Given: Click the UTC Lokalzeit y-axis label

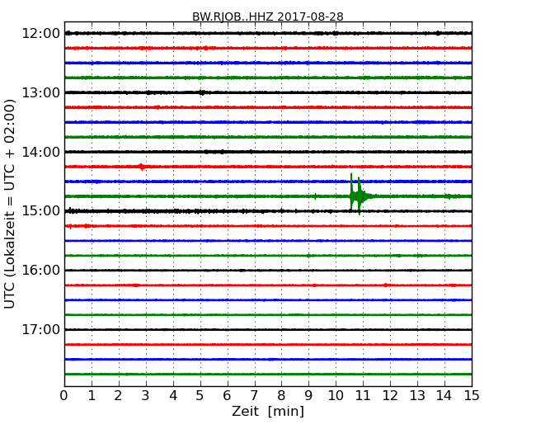Looking at the screenshot, I should click(10, 204).
